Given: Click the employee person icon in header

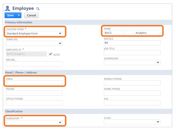Looking at the screenshot, I should pos(8,8).
